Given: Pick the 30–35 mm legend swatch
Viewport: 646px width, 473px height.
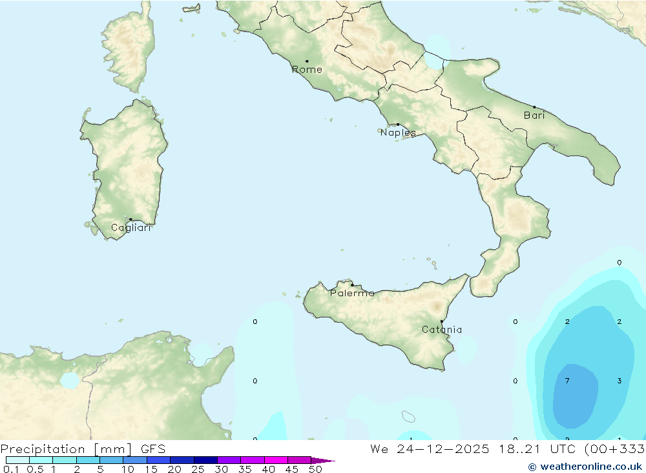Looking at the screenshot, I should tap(229, 460).
